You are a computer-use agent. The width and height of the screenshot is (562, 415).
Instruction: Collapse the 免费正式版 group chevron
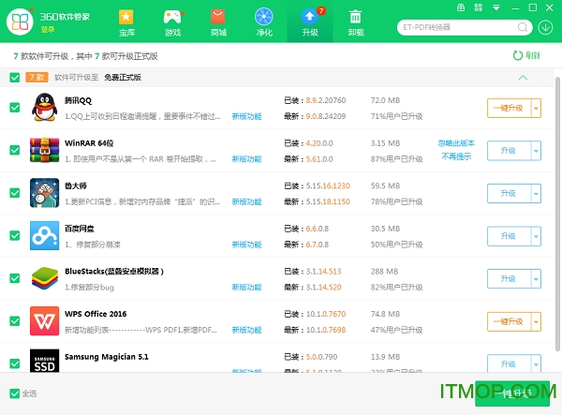523,78
